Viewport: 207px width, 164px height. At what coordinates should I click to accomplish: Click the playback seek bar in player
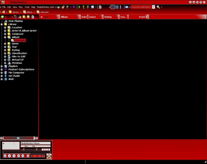[27, 152]
